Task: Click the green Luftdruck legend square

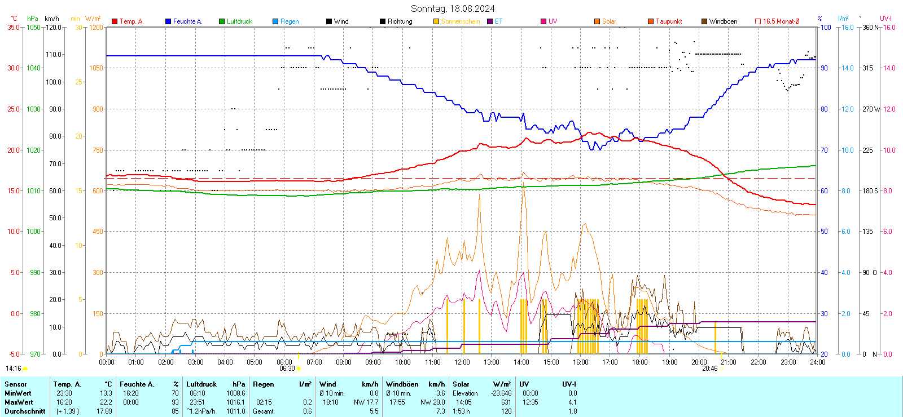Action: [222, 21]
